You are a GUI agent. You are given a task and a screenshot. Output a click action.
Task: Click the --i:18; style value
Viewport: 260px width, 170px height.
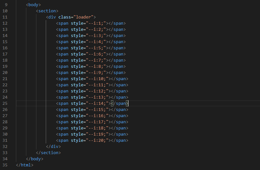tap(97, 128)
